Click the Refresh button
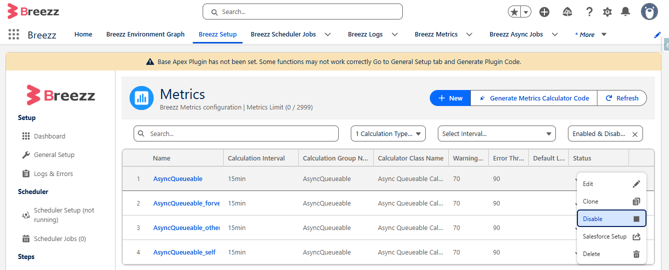This screenshot has height=270, width=669. (x=622, y=98)
